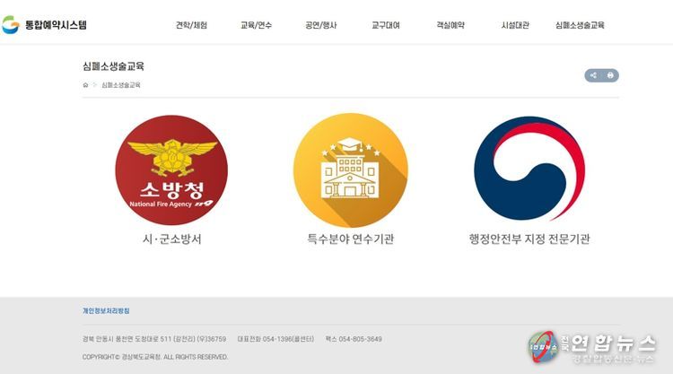673x374 pixels.
Task: Open the 특수분야 연수기관 link
Action: pos(351,239)
